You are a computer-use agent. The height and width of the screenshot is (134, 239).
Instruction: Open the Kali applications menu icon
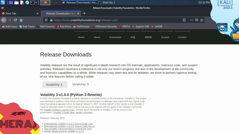(x=3, y=3)
